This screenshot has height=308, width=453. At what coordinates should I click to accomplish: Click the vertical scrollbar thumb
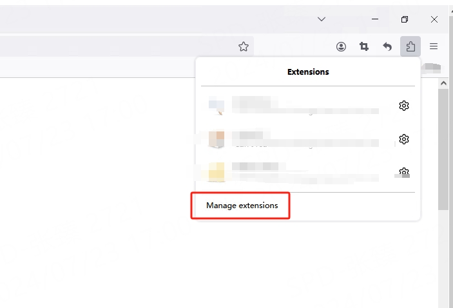click(x=443, y=148)
